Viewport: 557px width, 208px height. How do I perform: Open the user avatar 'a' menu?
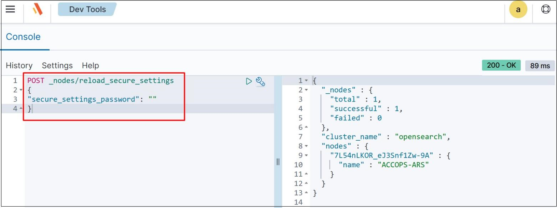pyautogui.click(x=518, y=10)
